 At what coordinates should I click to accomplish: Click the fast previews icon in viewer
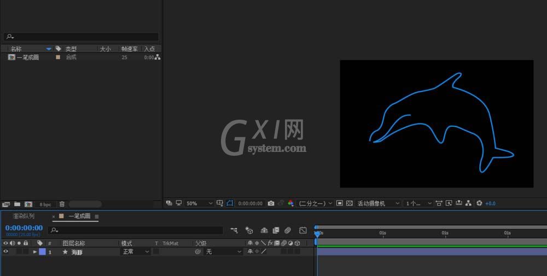(449, 203)
